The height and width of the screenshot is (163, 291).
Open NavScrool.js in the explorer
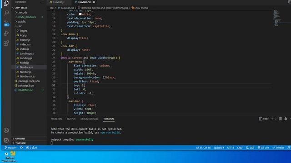[27, 77]
